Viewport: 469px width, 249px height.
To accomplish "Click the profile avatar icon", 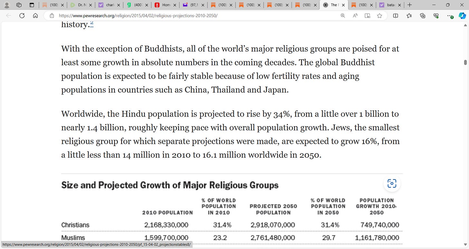I will pos(7,5).
